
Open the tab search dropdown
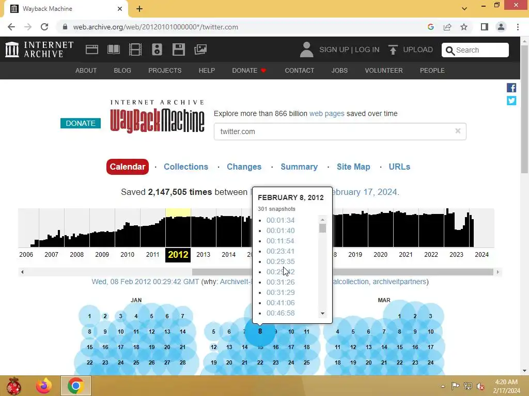click(464, 9)
